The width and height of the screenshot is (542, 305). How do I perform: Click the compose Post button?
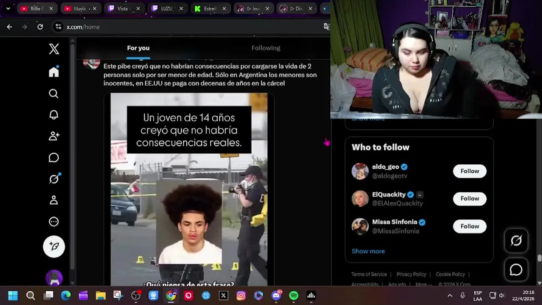click(x=54, y=246)
